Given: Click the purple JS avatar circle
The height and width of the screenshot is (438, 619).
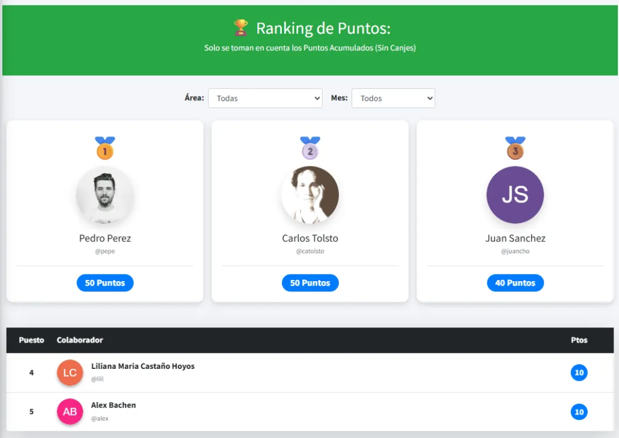Looking at the screenshot, I should click(515, 195).
